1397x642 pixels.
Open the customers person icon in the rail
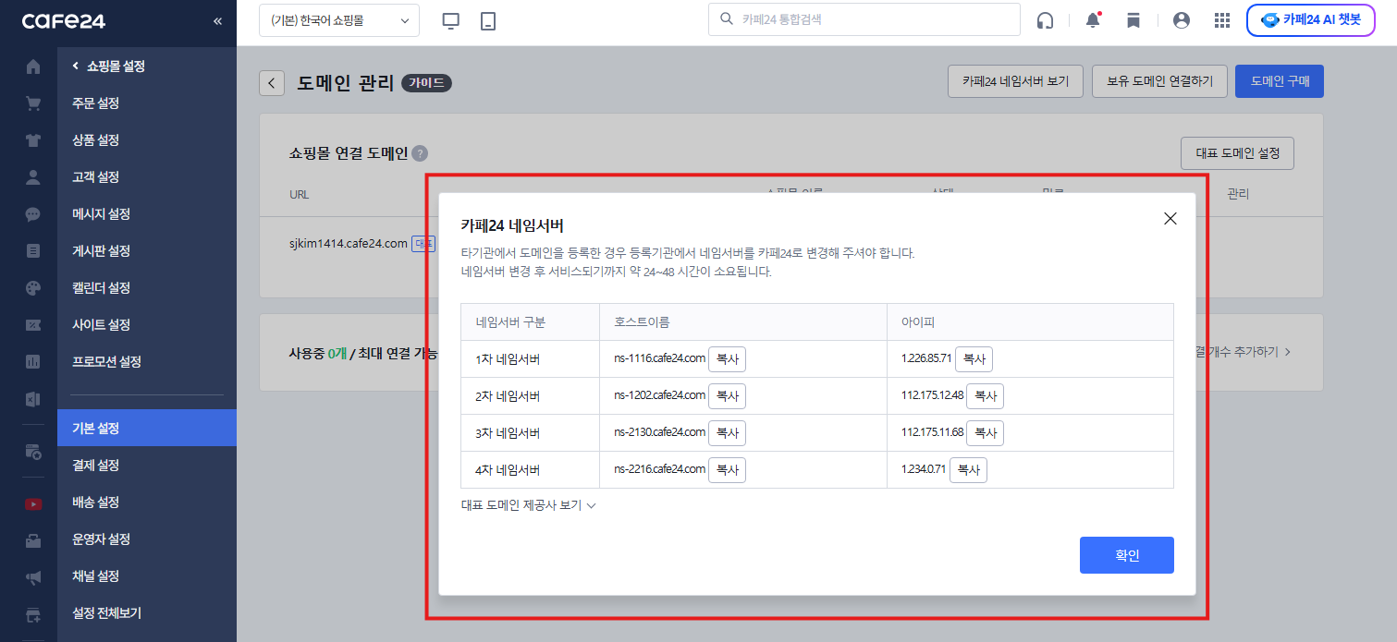[x=33, y=177]
